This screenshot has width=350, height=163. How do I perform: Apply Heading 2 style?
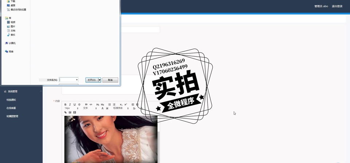coord(102,105)
